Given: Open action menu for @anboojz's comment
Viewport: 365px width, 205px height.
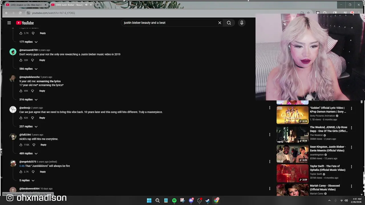Looking at the screenshot, I should [269, 108].
